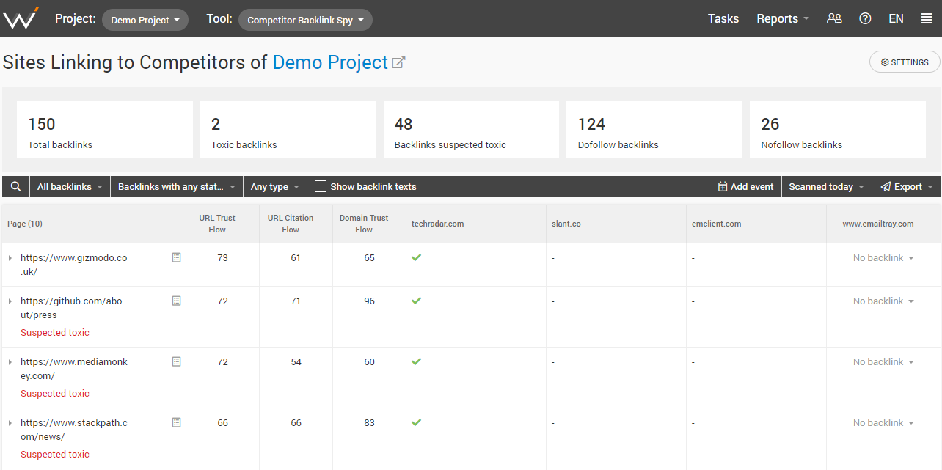Image resolution: width=942 pixels, height=470 pixels.
Task: Open the users management icon
Action: point(834,18)
